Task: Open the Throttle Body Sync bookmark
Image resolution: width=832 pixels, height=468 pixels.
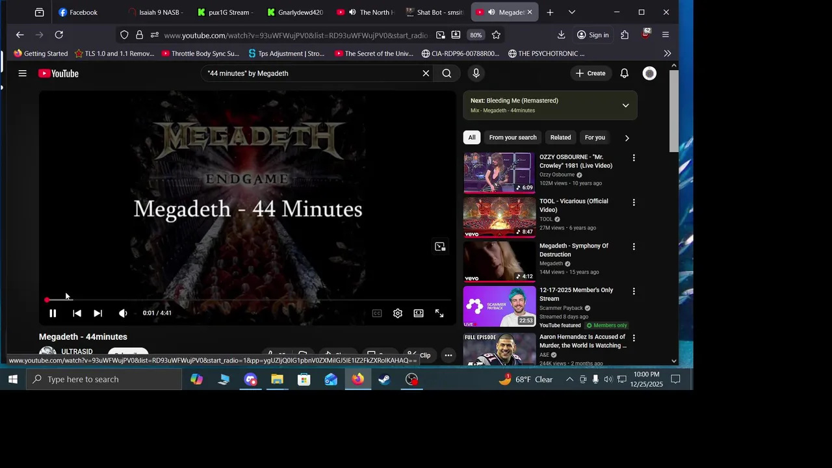Action: 200,53
